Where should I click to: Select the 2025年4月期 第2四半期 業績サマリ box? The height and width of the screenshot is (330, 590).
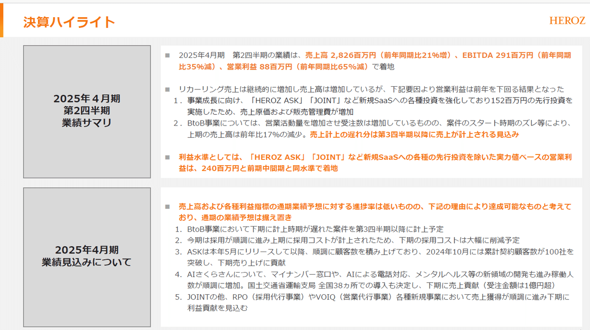click(x=87, y=112)
